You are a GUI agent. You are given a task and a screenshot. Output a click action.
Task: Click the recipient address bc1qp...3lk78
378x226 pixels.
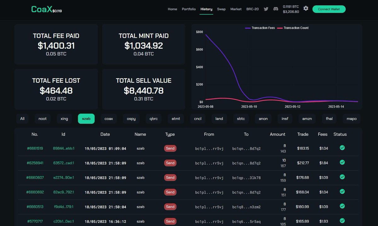[x=246, y=178]
